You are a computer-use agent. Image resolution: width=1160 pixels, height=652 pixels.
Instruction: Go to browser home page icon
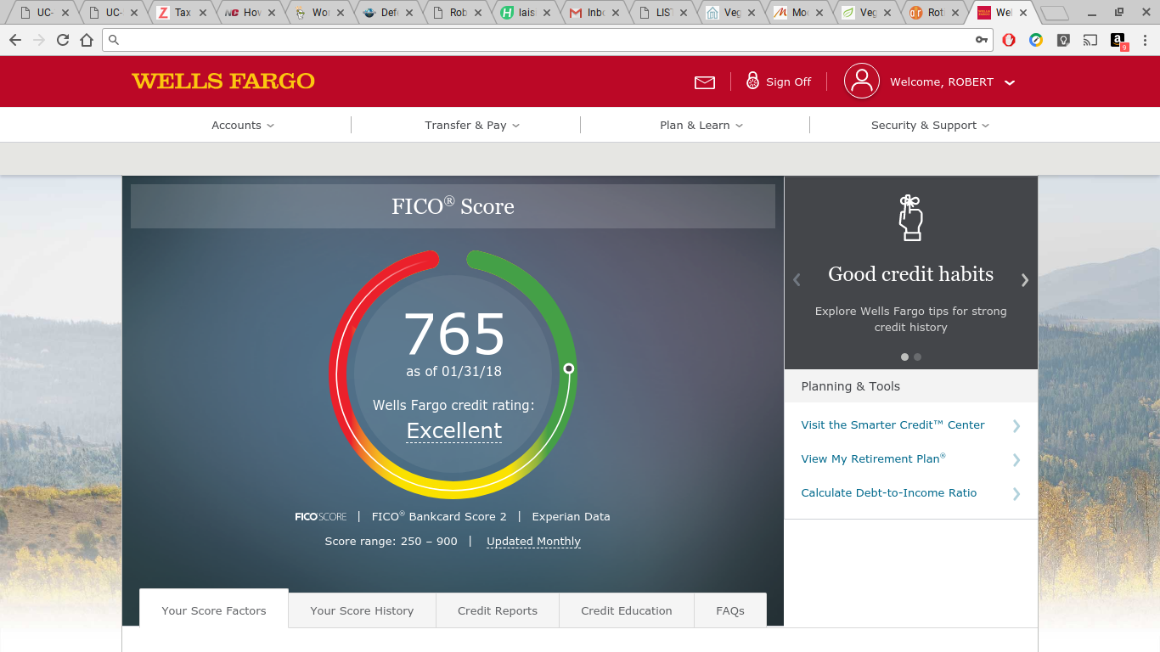click(87, 40)
